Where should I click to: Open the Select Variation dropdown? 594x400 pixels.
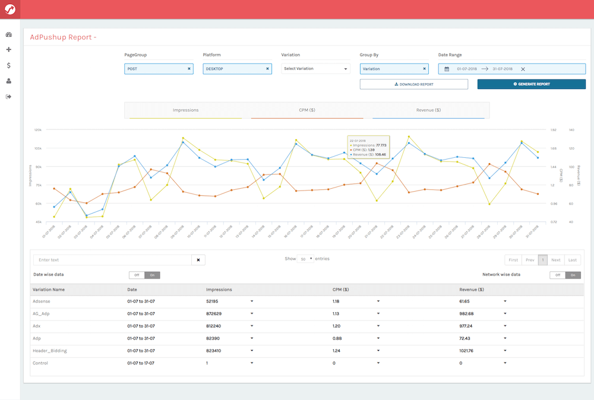(315, 68)
